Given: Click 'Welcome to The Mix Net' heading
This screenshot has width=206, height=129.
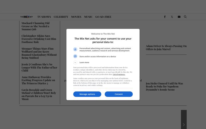Looking at the screenshot, I should (x=103, y=34).
